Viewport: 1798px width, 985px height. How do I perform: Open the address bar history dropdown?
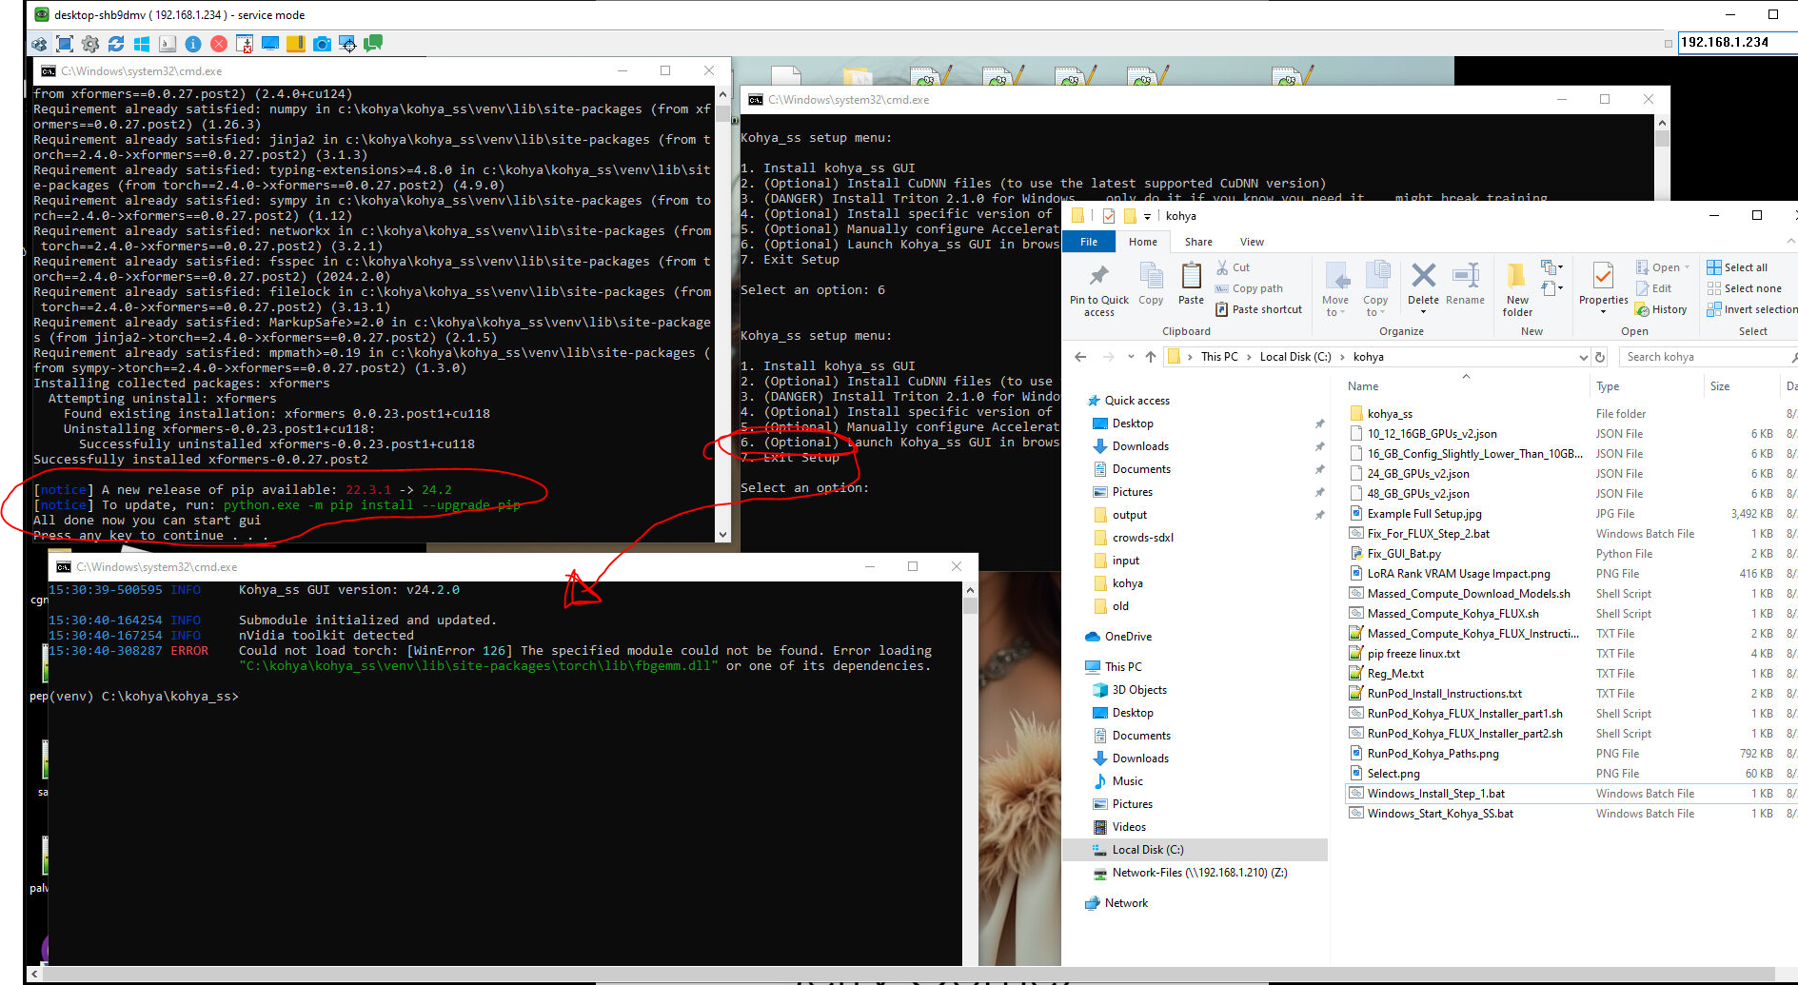[x=1584, y=357]
